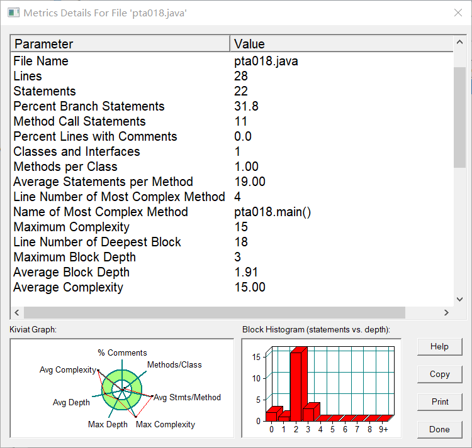Click the Block Histogram heading label

[x=316, y=330]
